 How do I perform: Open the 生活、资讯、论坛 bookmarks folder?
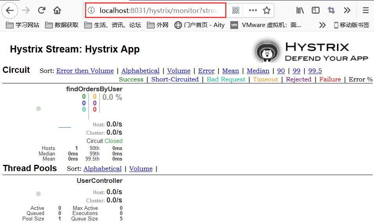112,25
